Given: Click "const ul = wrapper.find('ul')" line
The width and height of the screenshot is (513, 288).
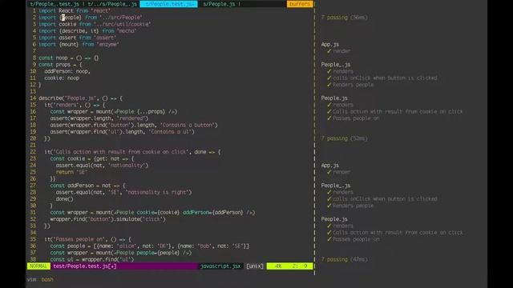Looking at the screenshot, I should [x=92, y=259].
